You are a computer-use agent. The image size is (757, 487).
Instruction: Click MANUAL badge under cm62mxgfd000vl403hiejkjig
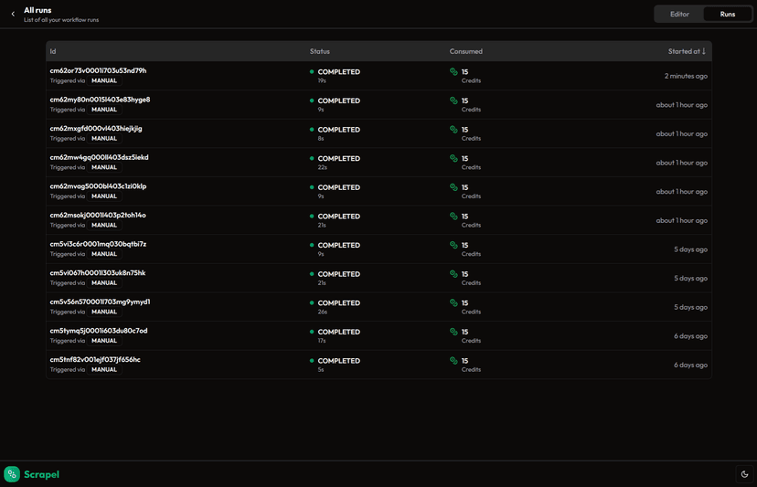[104, 139]
